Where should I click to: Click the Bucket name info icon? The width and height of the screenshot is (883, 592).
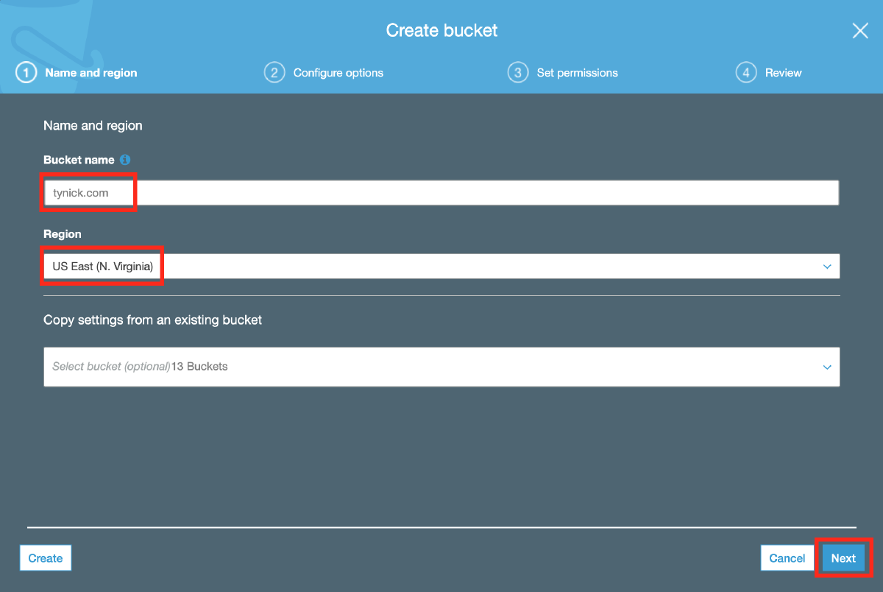click(125, 160)
